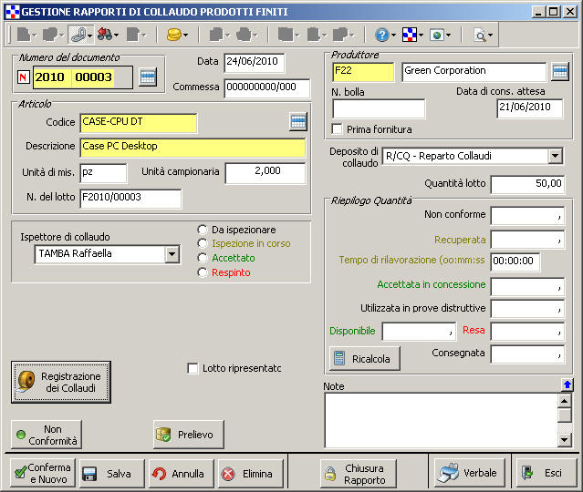Open producer lookup grid icon

[559, 71]
